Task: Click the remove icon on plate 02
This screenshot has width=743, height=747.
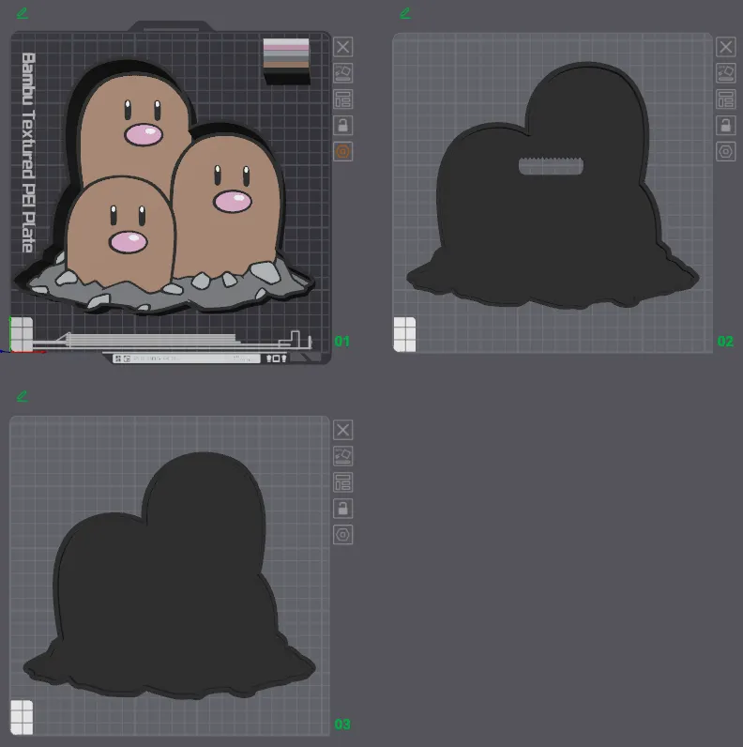Action: (725, 47)
